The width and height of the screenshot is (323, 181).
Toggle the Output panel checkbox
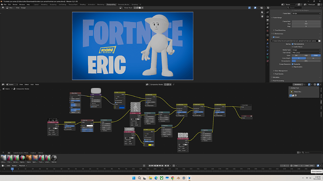(273, 37)
